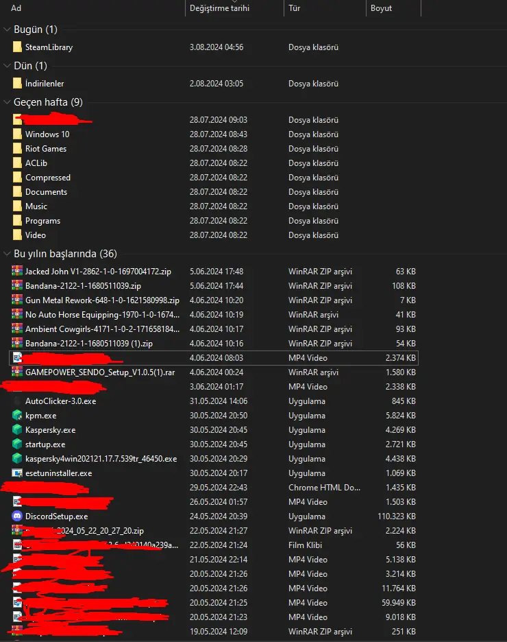
Task: Click size 7 KB of Gun Metal Rework
Action: click(x=408, y=300)
